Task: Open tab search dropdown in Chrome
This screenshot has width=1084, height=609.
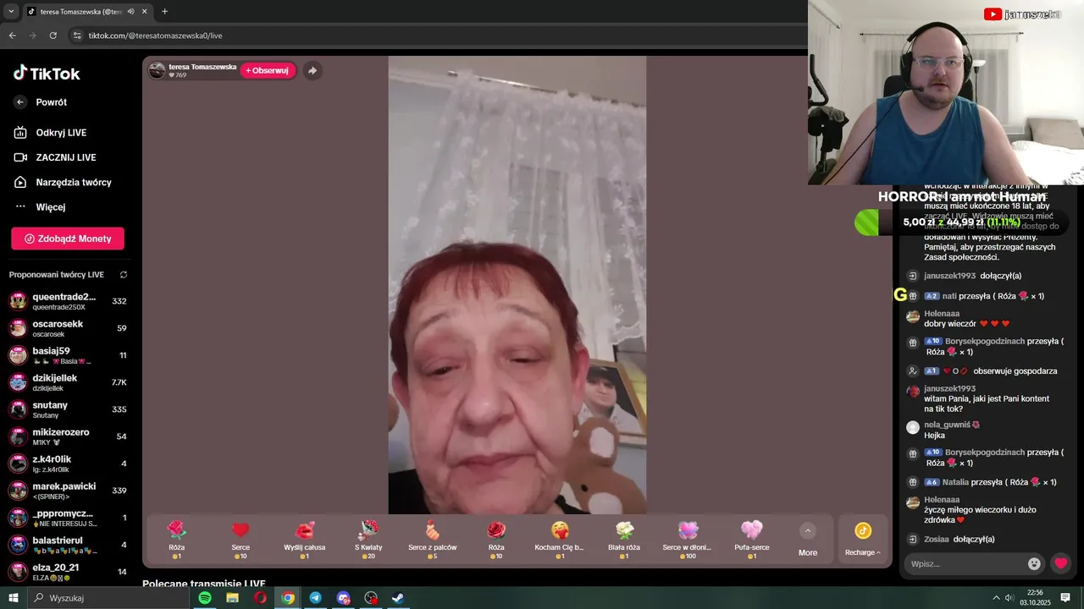Action: tap(11, 11)
